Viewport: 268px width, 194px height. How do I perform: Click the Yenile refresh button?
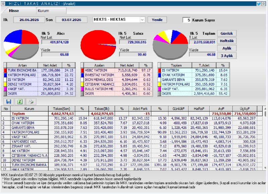click(157, 20)
